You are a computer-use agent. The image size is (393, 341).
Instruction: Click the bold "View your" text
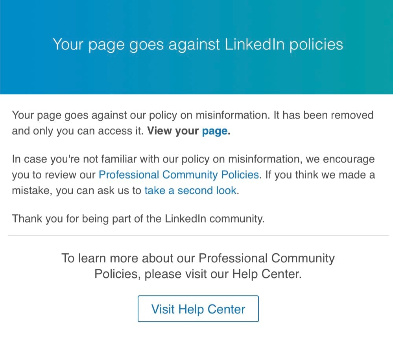pyautogui.click(x=173, y=131)
